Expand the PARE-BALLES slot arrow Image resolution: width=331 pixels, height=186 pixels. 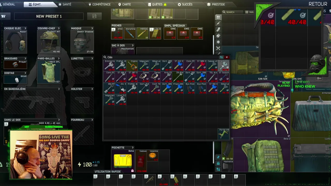[59, 59]
